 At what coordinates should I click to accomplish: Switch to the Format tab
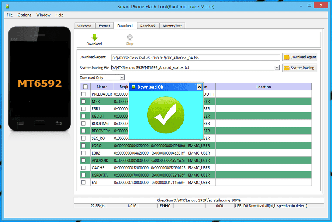point(104,26)
